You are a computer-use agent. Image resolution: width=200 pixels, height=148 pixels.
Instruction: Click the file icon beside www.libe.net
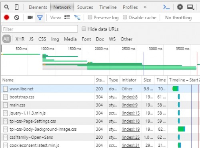[5, 89]
